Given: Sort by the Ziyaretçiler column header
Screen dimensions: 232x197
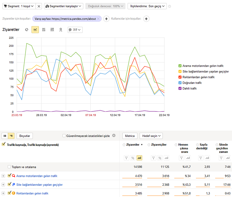Looking at the screenshot, I should (159, 145).
